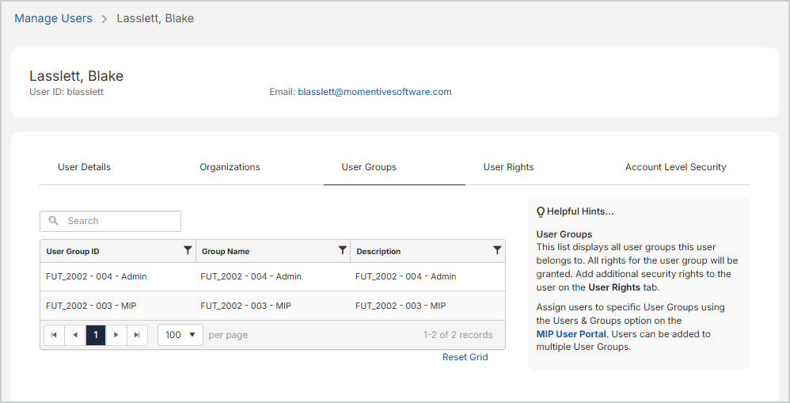Jump to the last grid page
Image resolution: width=790 pixels, height=403 pixels.
click(x=137, y=335)
